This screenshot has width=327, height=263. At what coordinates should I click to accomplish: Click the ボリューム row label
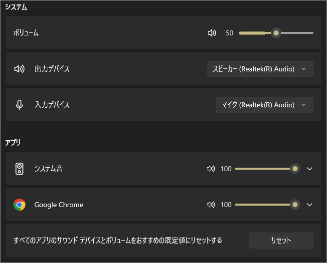pyautogui.click(x=26, y=33)
